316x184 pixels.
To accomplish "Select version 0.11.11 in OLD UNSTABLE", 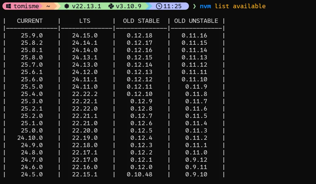I will pyautogui.click(x=194, y=72).
